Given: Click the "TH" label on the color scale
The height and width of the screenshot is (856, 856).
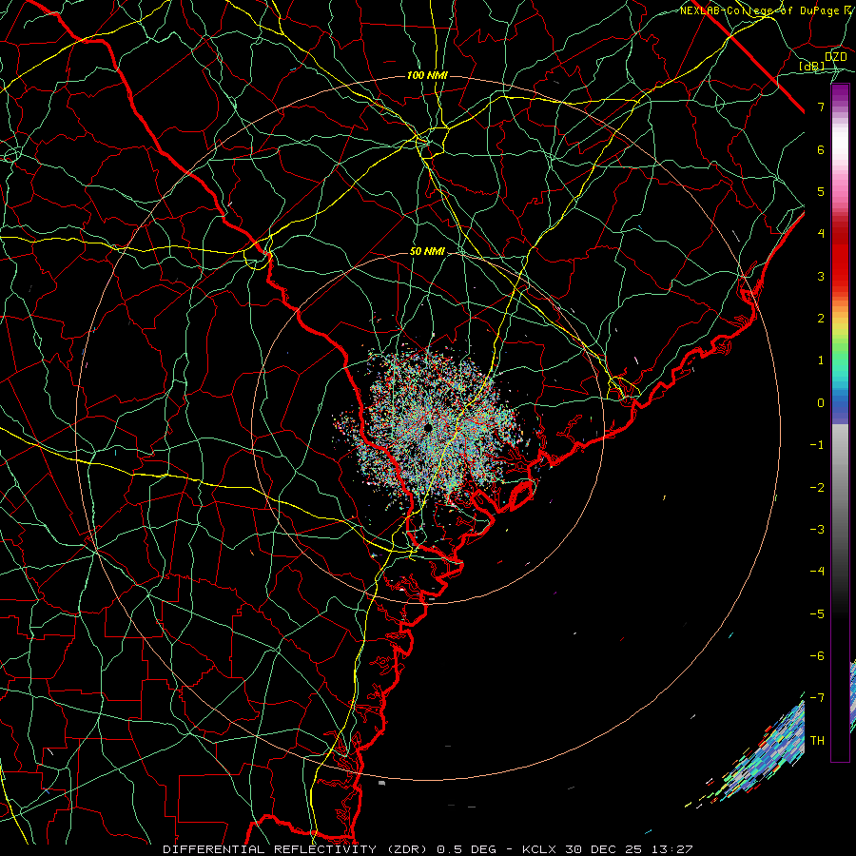Looking at the screenshot, I should click(817, 741).
